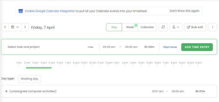Open the user selector dropdown
The image size is (219, 102).
(176, 27)
